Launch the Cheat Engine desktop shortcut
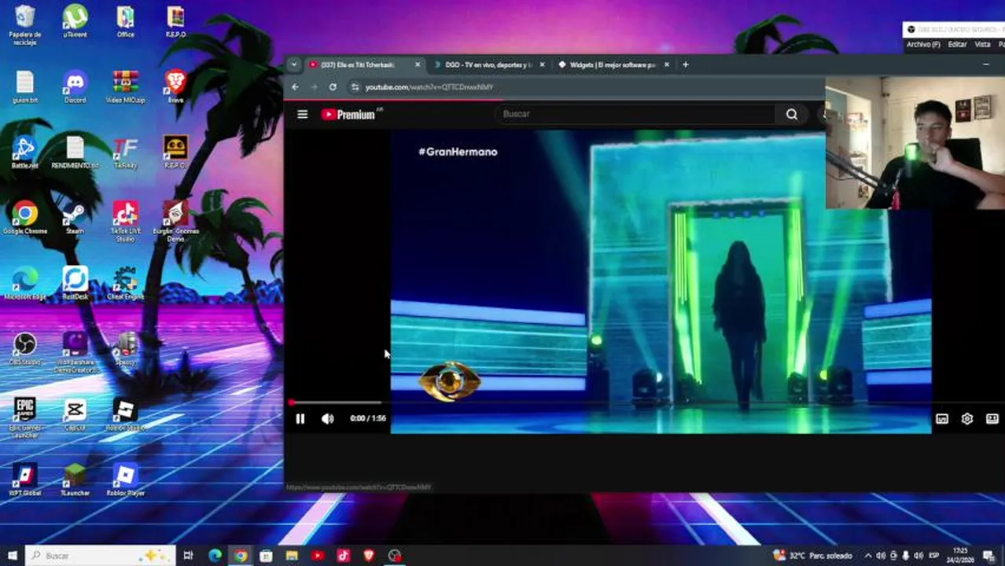Image resolution: width=1005 pixels, height=566 pixels. (125, 284)
